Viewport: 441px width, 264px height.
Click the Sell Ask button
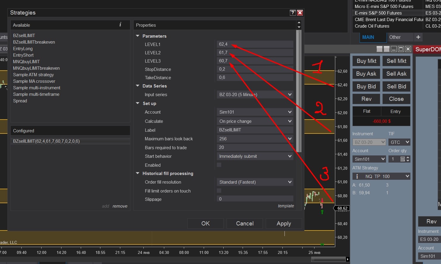pos(396,74)
